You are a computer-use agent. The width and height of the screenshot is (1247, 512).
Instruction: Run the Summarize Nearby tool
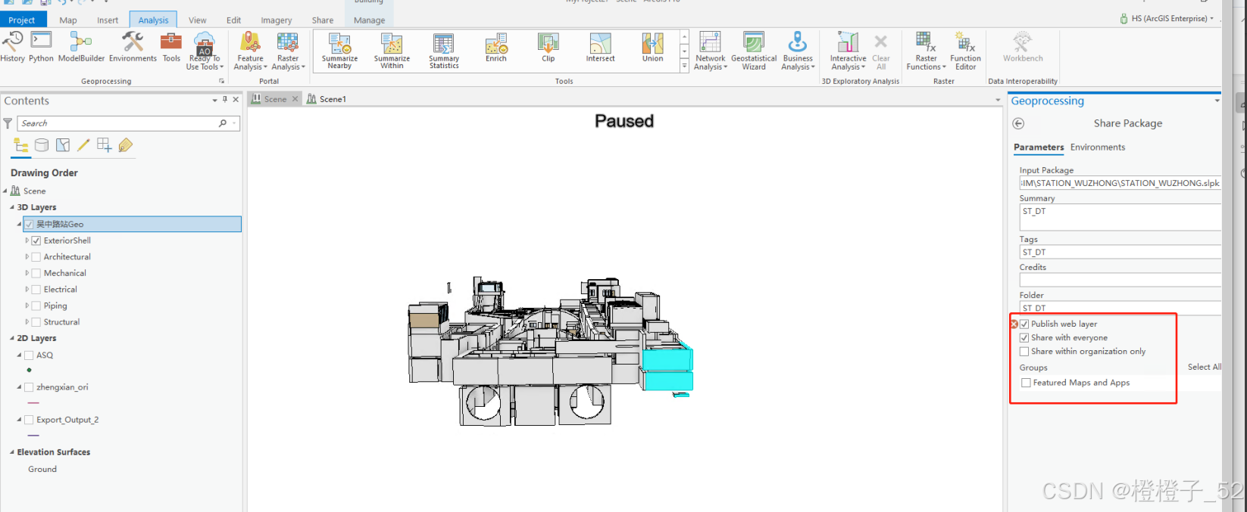point(339,51)
